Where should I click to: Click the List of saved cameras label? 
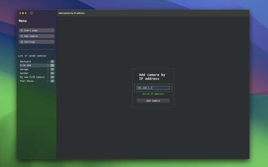32,56
